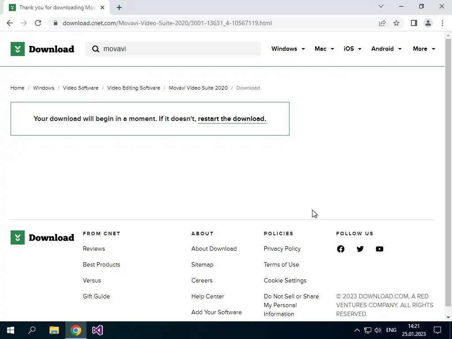
Task: Open the Careers footer link
Action: 202,280
